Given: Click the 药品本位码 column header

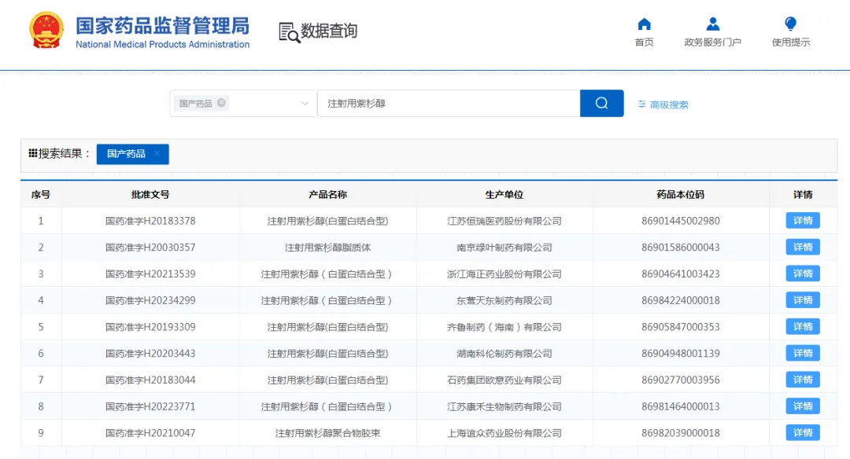Looking at the screenshot, I should pos(680,194).
